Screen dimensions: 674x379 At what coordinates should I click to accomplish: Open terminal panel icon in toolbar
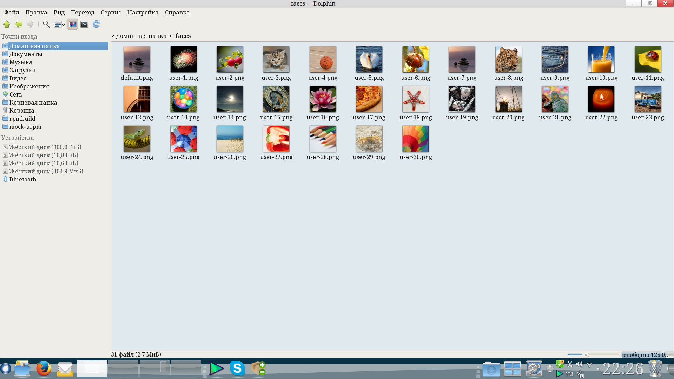coord(84,24)
